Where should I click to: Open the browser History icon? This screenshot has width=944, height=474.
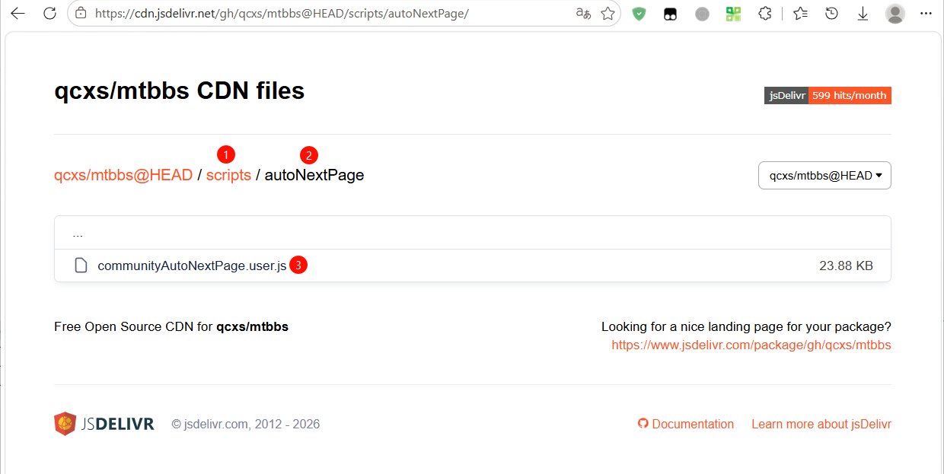pyautogui.click(x=832, y=14)
